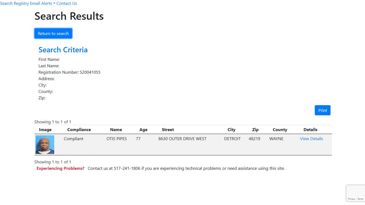Viewport: 365px width, 205px height.
Task: Open the Search Registry link
Action: 14,3
